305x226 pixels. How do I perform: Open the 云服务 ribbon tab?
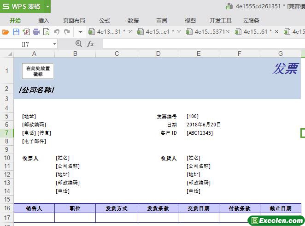tap(251, 20)
